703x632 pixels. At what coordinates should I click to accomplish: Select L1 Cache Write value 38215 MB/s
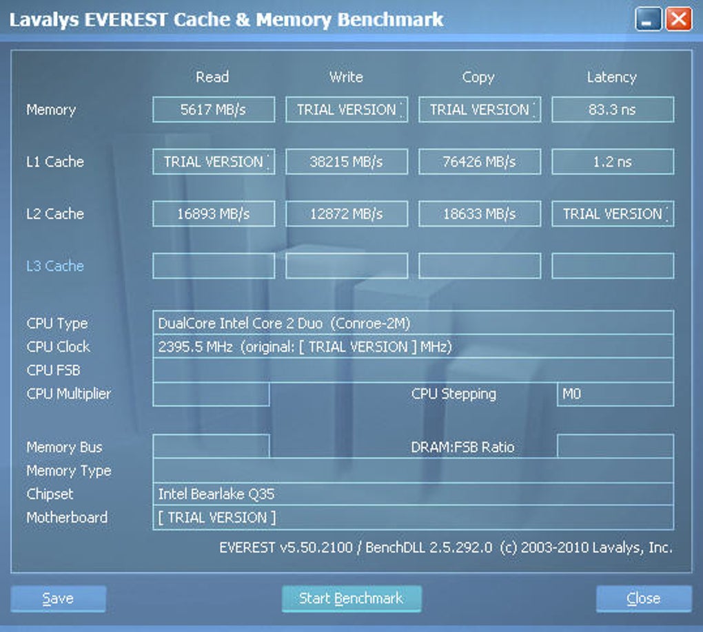(x=347, y=161)
